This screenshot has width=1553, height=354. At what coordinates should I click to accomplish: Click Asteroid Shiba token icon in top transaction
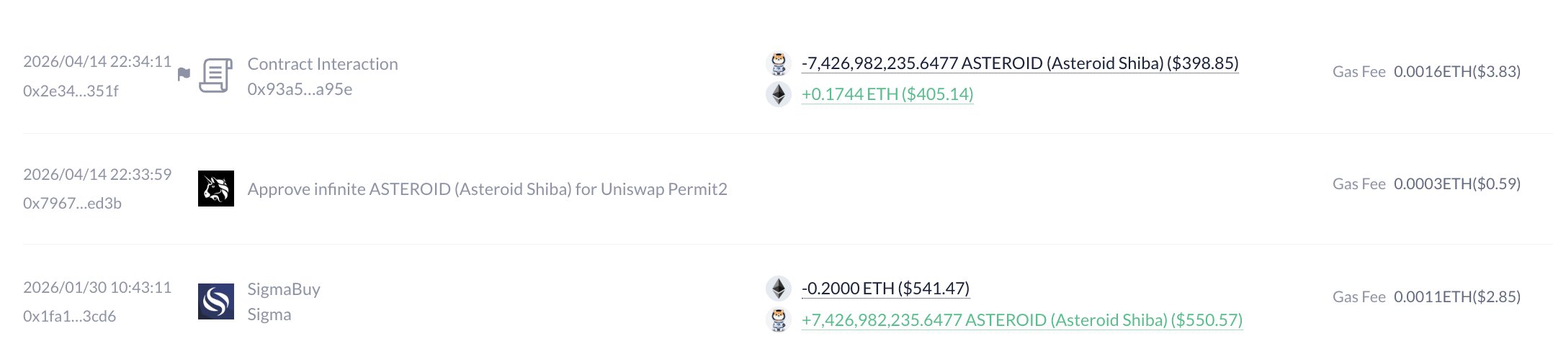778,63
